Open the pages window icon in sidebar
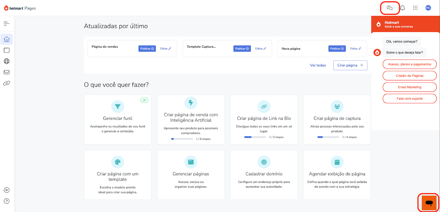Viewport: 440px width, 212px height. pyautogui.click(x=7, y=50)
